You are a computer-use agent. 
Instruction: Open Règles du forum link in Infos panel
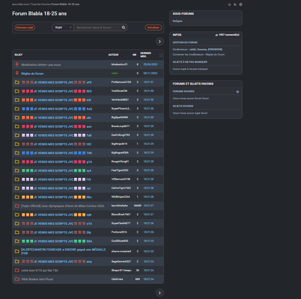[215, 55]
